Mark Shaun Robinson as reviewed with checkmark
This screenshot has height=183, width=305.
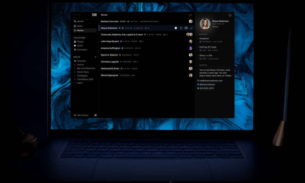pyautogui.click(x=191, y=28)
